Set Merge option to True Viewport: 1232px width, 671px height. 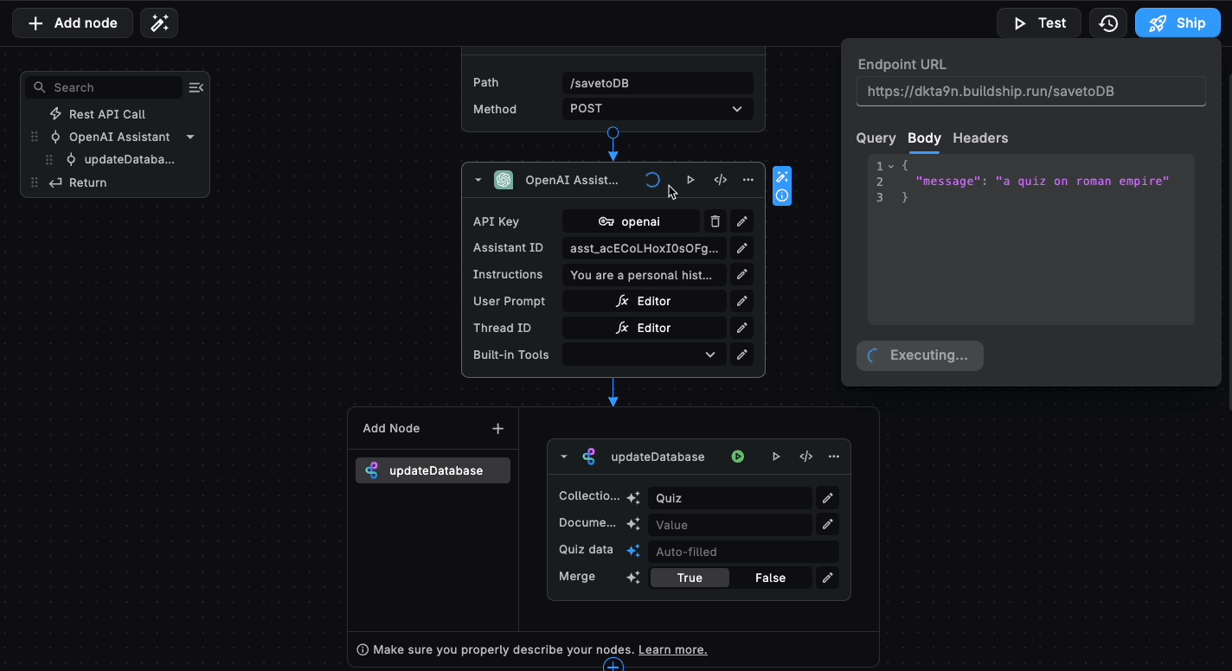point(690,578)
